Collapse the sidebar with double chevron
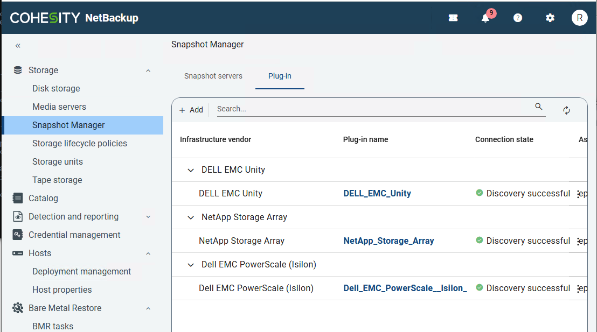 click(x=18, y=46)
